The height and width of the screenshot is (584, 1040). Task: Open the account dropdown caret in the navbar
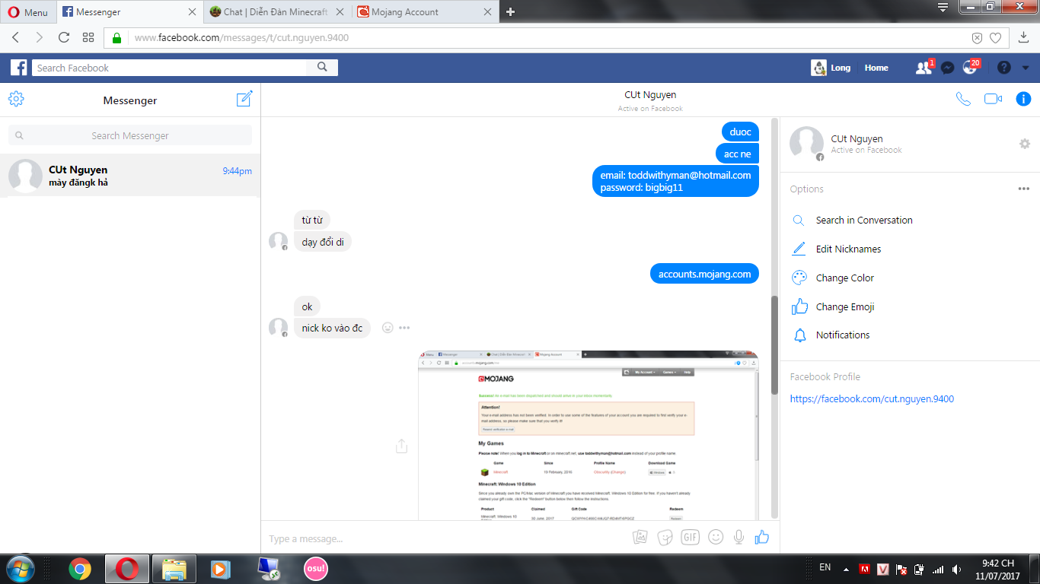pyautogui.click(x=1025, y=68)
